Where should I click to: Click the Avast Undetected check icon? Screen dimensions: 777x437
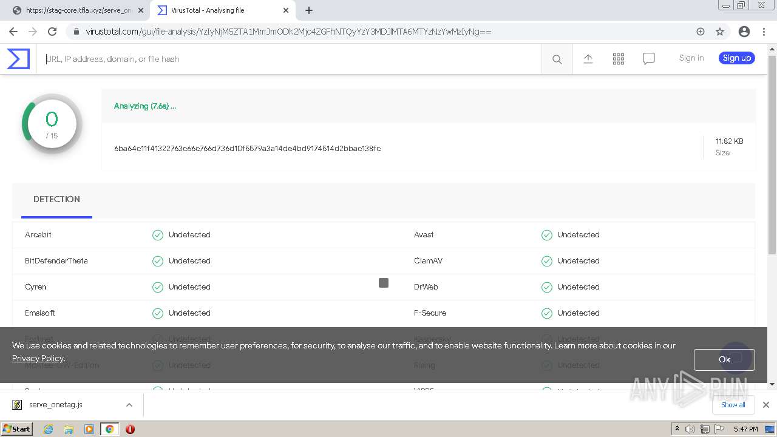click(x=547, y=235)
